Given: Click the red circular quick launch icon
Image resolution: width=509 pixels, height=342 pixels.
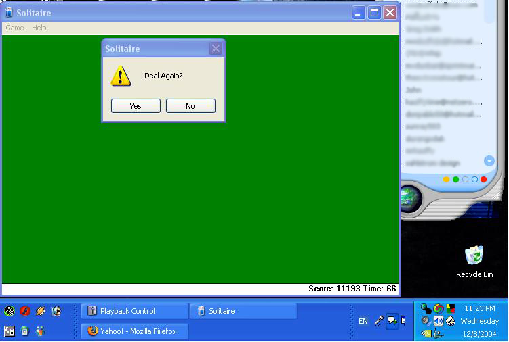Looking at the screenshot, I should (x=25, y=311).
